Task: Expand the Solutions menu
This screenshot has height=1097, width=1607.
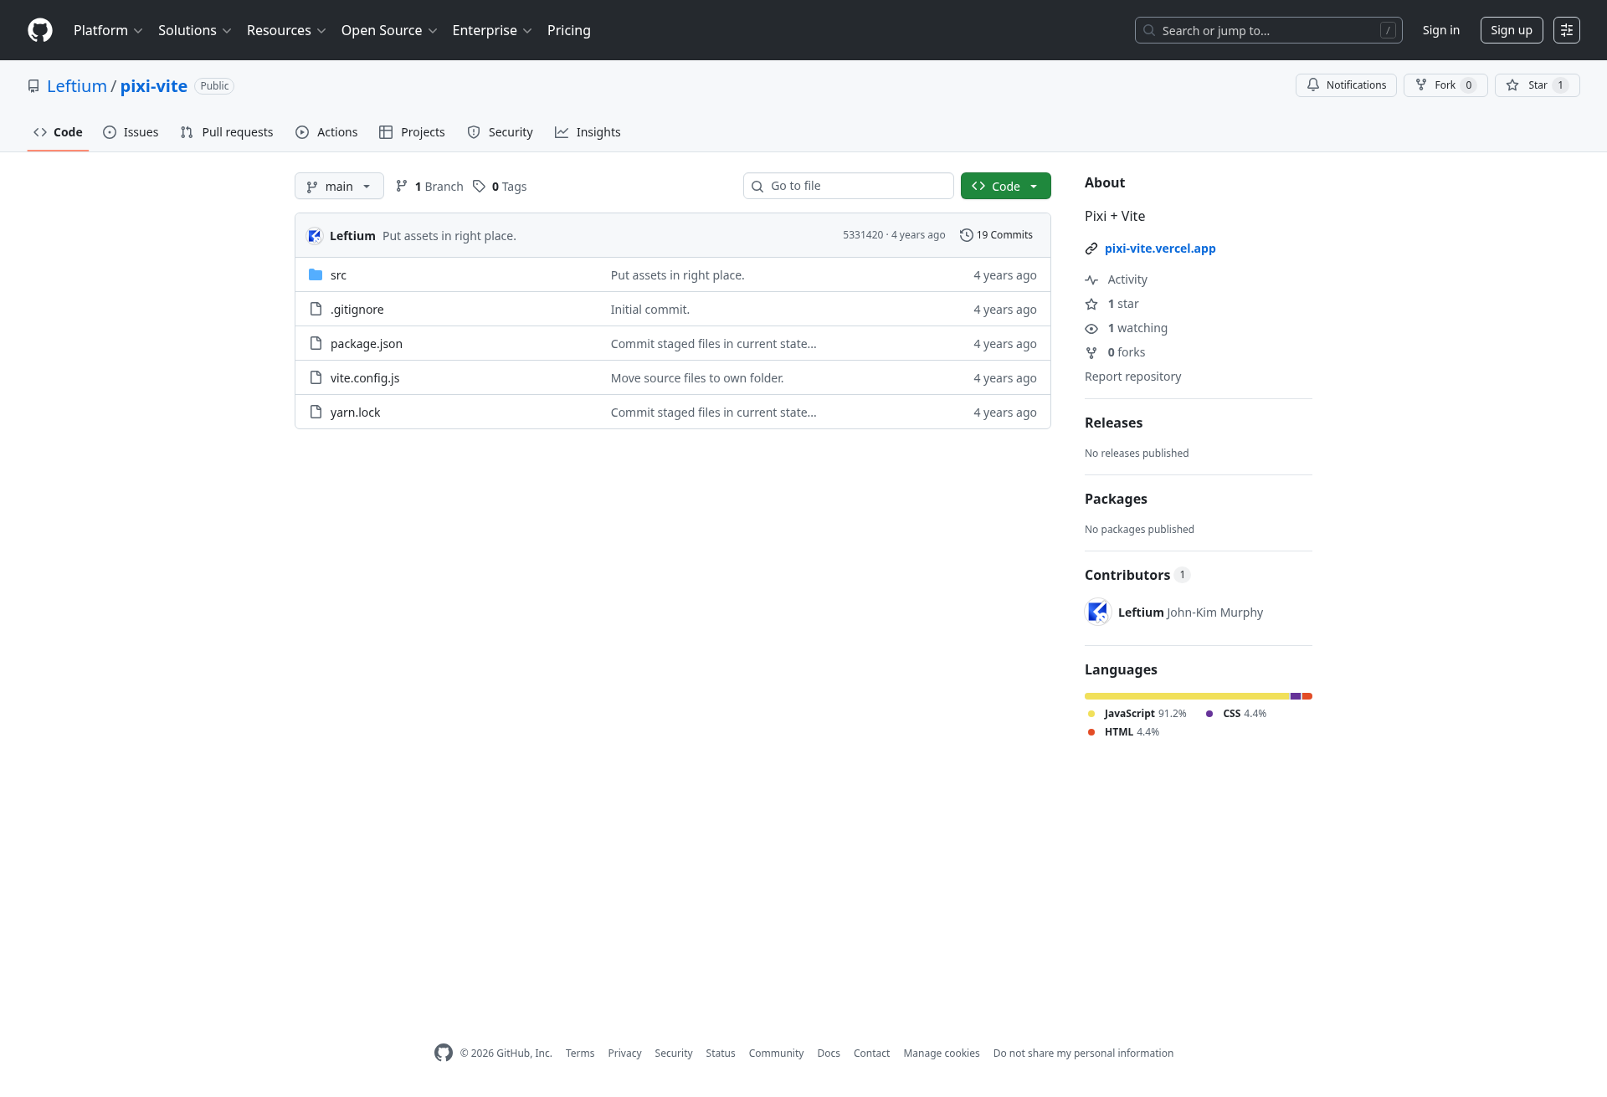Action: click(194, 30)
